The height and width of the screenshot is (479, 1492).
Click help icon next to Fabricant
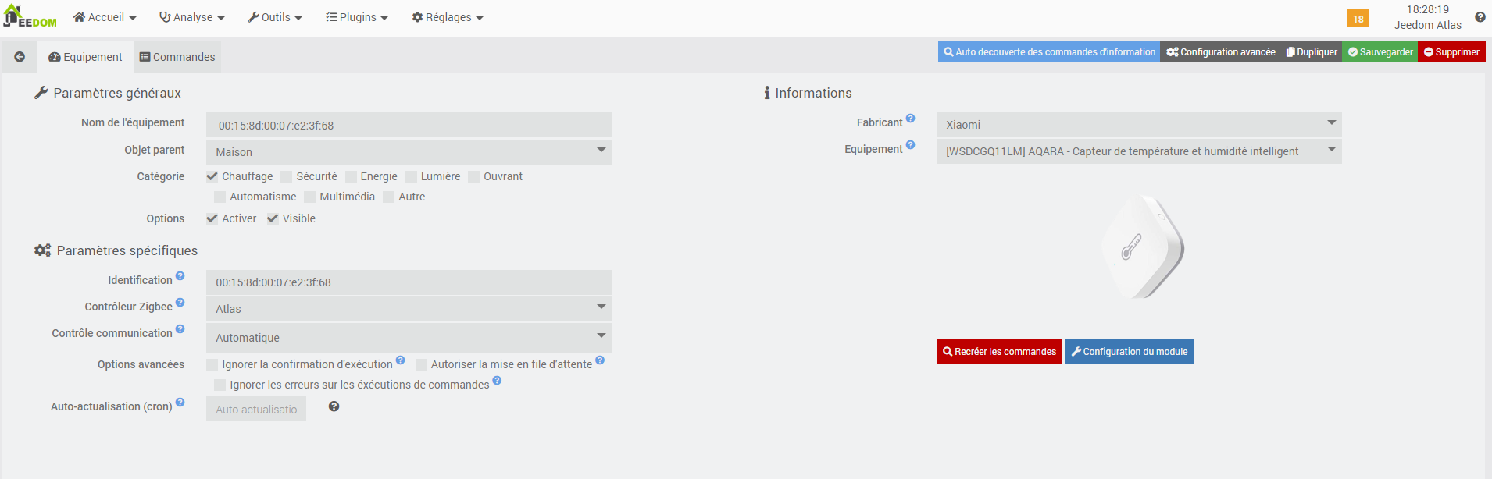click(x=910, y=119)
